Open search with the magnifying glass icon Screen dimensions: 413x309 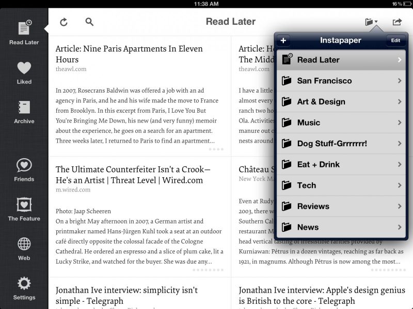click(89, 22)
